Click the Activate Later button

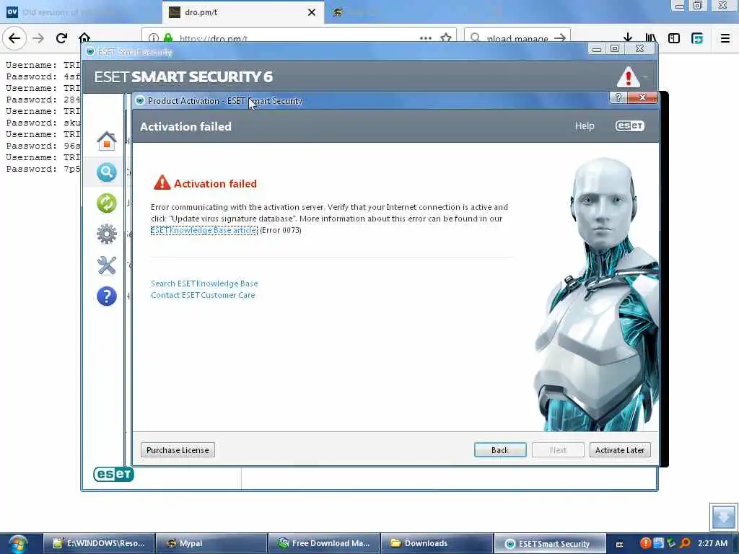pyautogui.click(x=620, y=450)
